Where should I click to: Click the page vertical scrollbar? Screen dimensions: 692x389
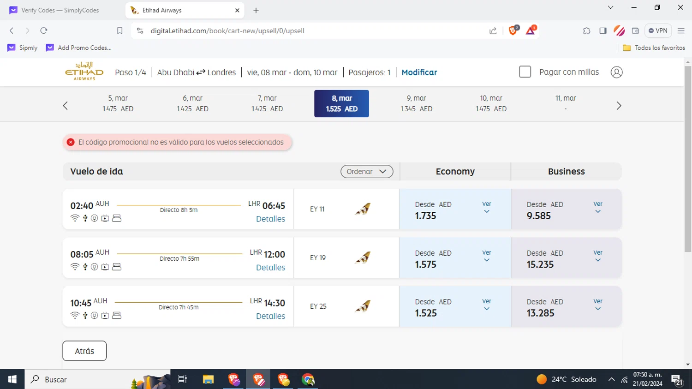pos(688,159)
